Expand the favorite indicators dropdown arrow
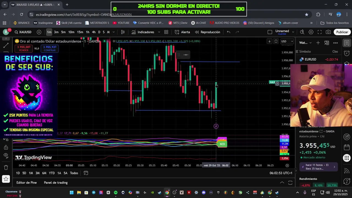 (159, 32)
